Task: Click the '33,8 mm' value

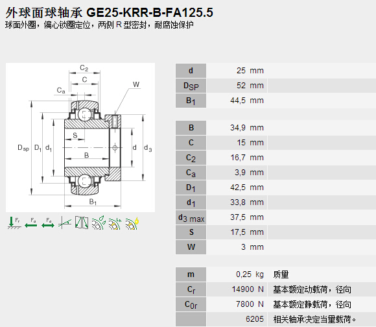Action: pos(247,202)
